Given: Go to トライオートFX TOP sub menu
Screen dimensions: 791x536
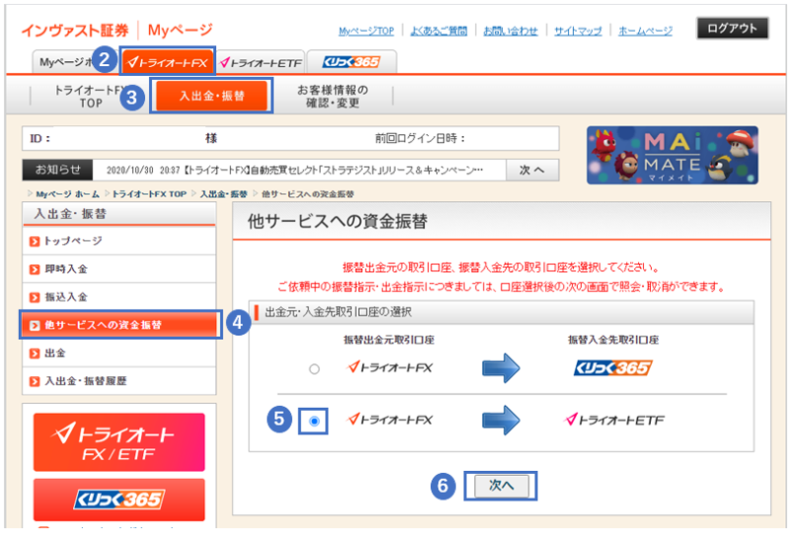Looking at the screenshot, I should [91, 97].
